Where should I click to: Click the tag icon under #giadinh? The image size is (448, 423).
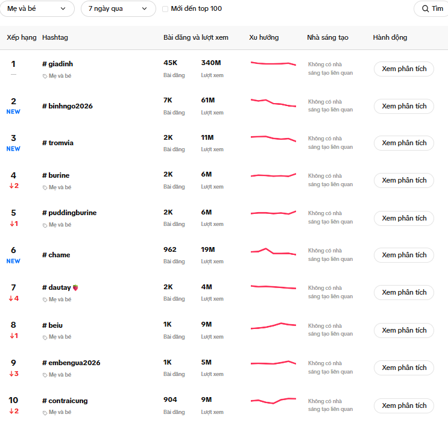(45, 77)
